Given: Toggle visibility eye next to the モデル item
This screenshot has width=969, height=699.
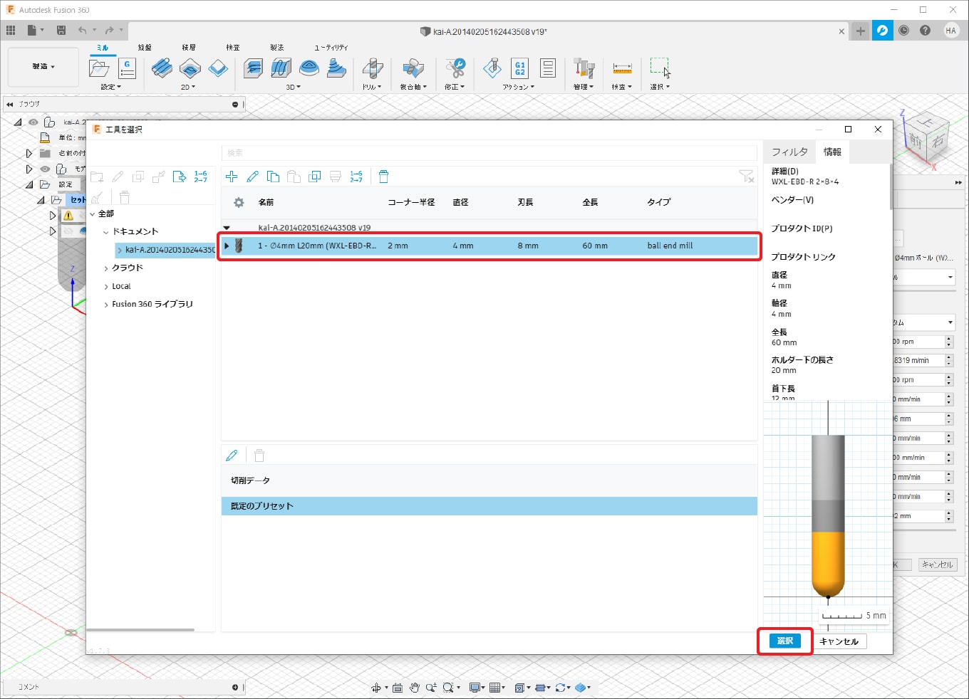Looking at the screenshot, I should (45, 169).
